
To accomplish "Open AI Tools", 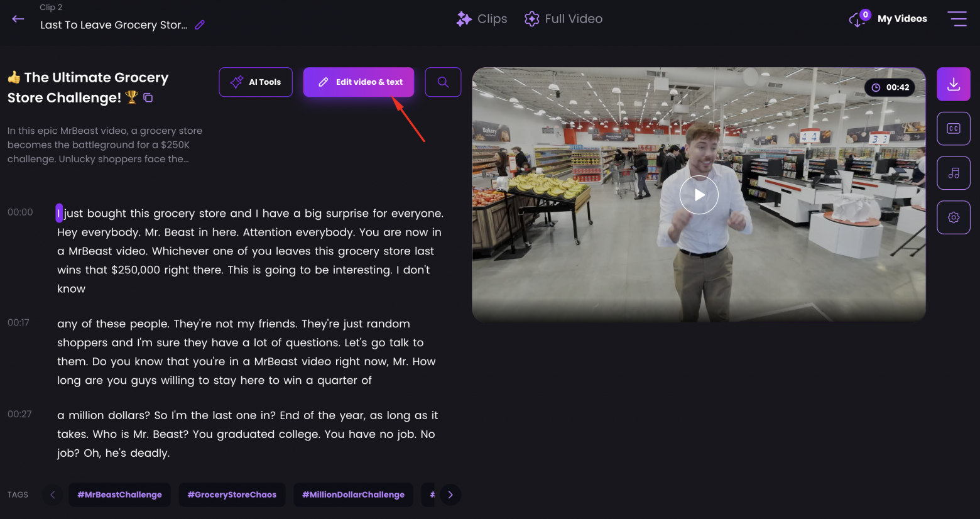I will tap(256, 82).
